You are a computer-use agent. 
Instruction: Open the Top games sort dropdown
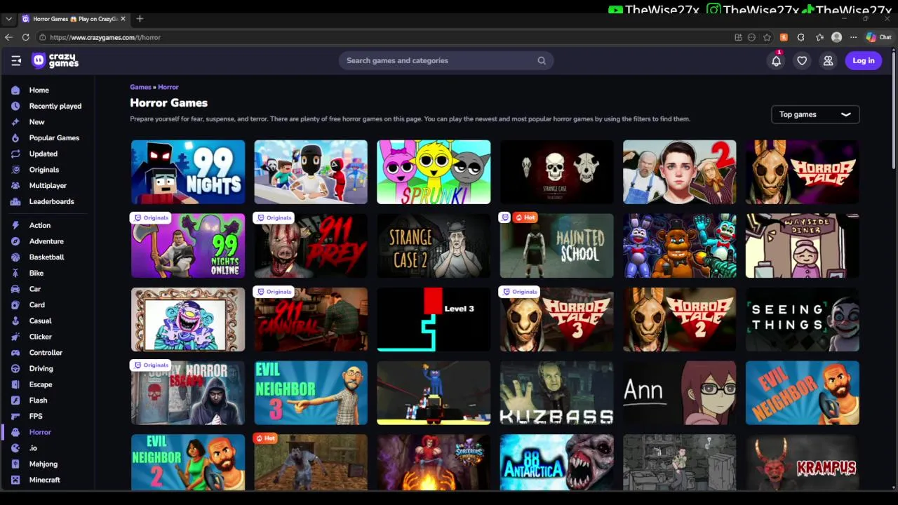[x=815, y=114]
